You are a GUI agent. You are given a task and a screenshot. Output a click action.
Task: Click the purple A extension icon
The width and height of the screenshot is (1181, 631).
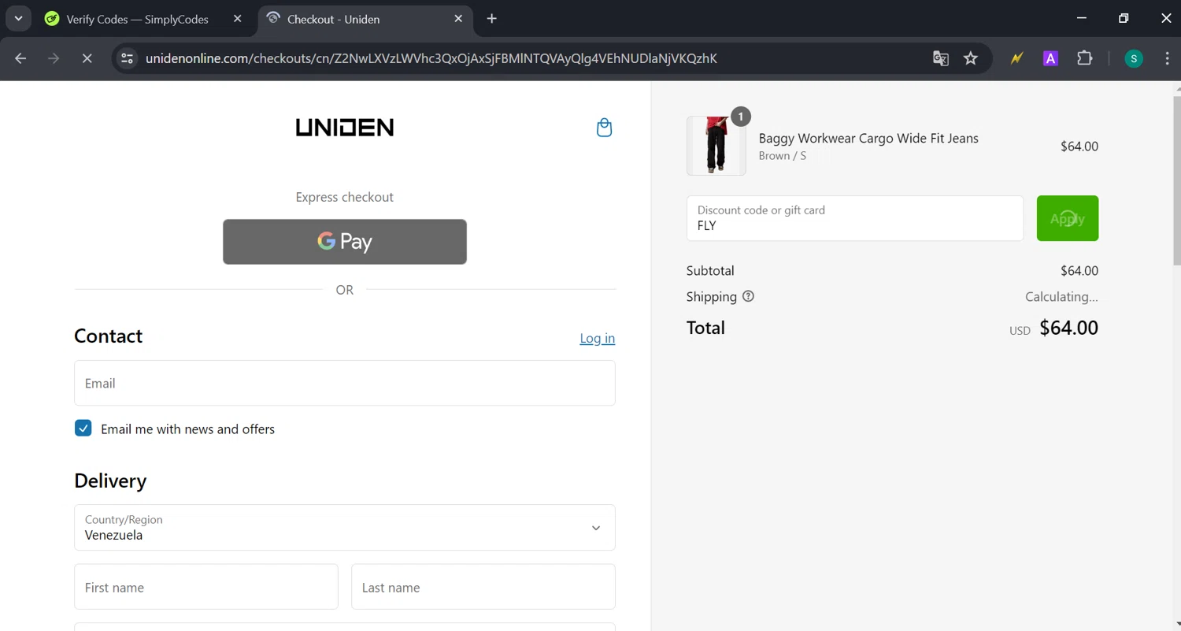[1050, 58]
